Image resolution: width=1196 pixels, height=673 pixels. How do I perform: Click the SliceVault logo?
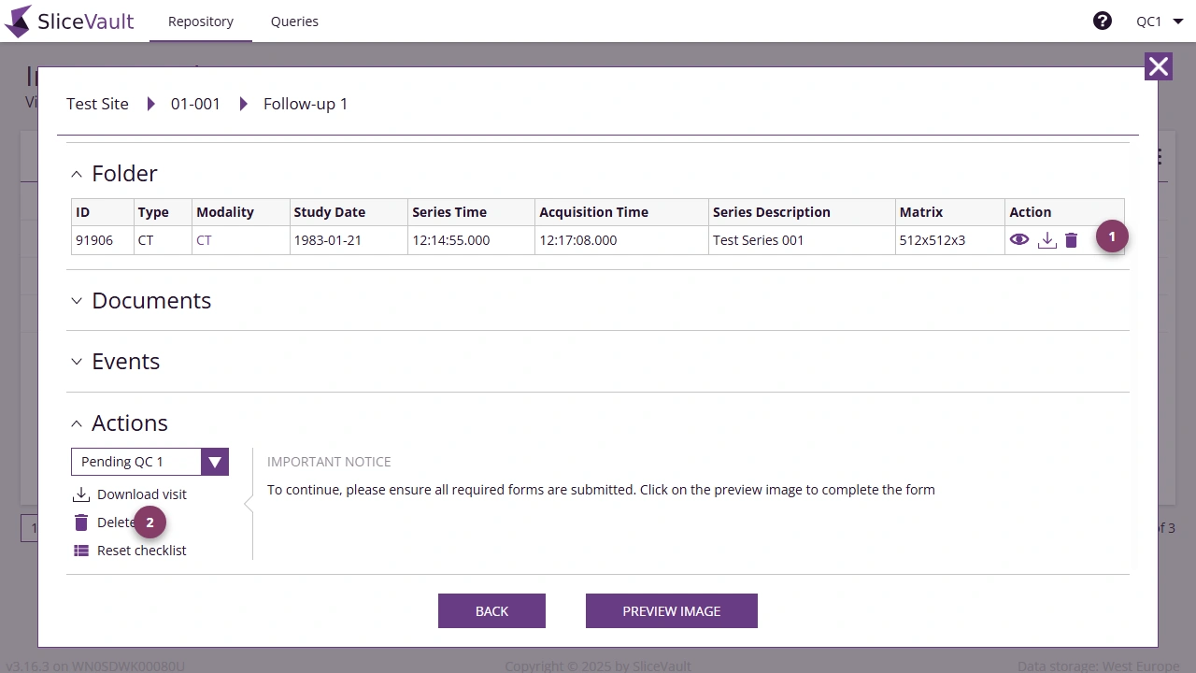pos(69,21)
